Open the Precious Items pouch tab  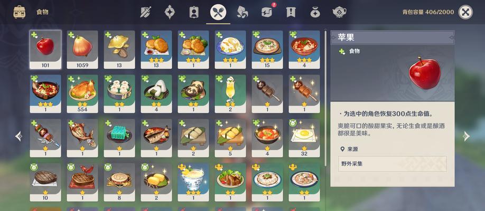[x=315, y=12]
